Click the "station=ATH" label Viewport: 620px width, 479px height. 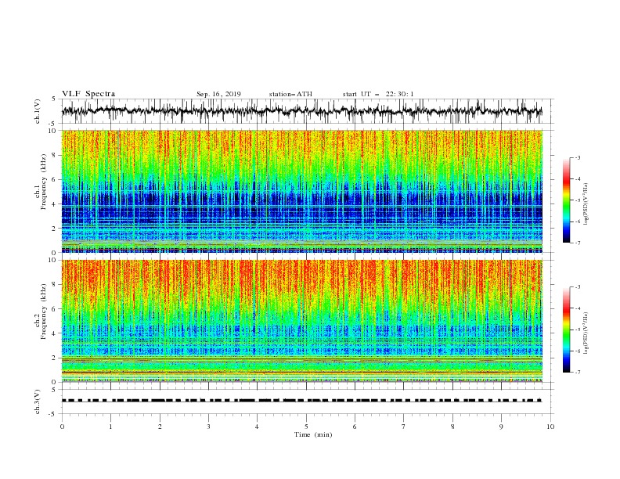(x=290, y=94)
